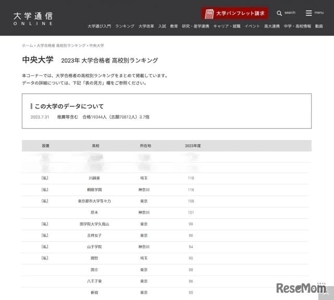Select 八王子東 school name cell

click(x=94, y=281)
